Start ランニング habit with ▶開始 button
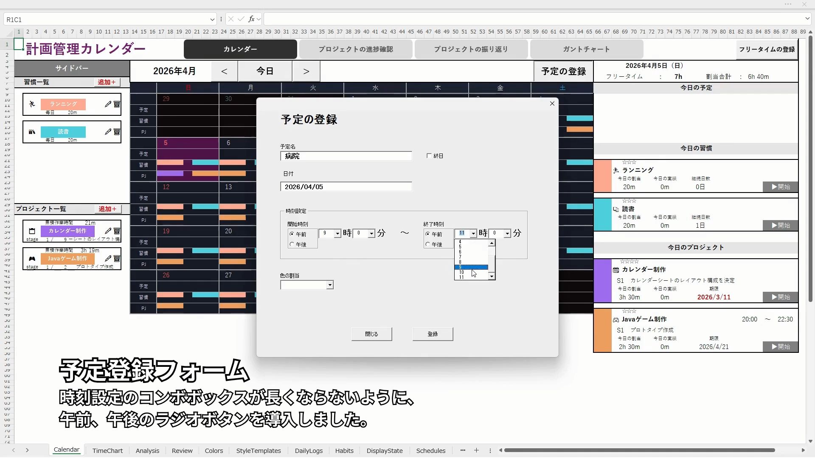The height and width of the screenshot is (458, 815). [x=780, y=187]
